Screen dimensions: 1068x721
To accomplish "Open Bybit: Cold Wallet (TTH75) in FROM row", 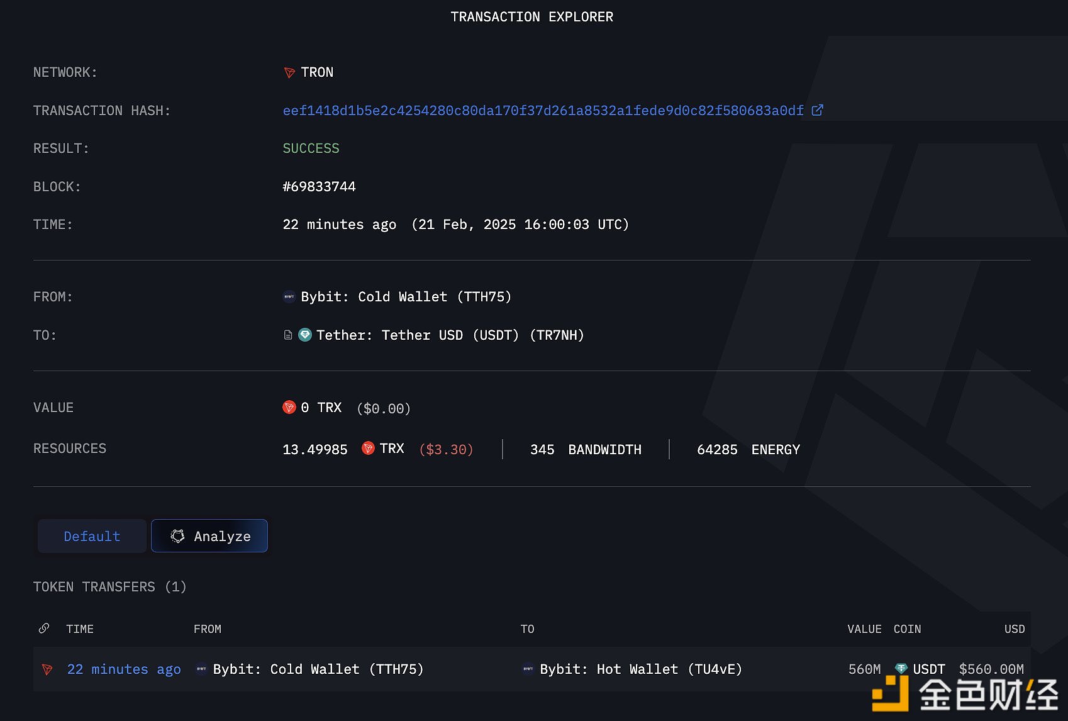I will [x=406, y=296].
